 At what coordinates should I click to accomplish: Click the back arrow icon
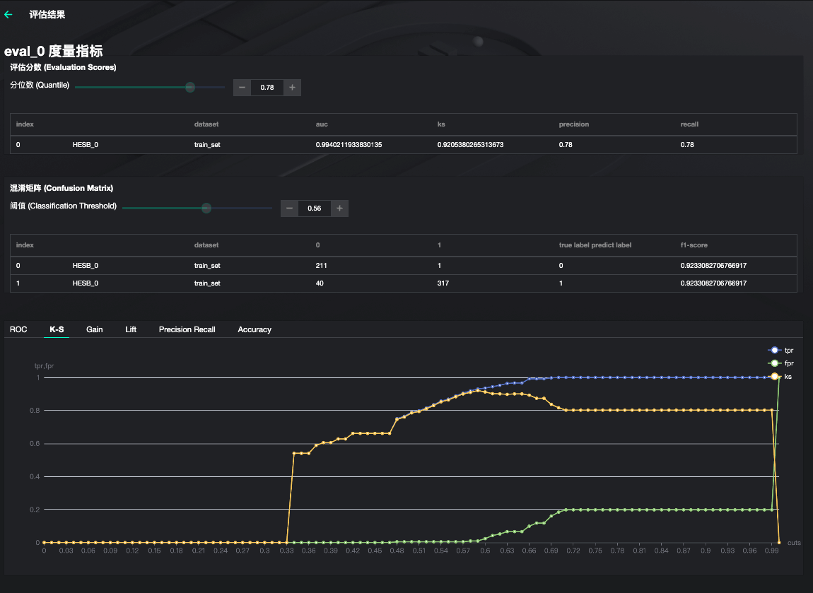pyautogui.click(x=8, y=14)
